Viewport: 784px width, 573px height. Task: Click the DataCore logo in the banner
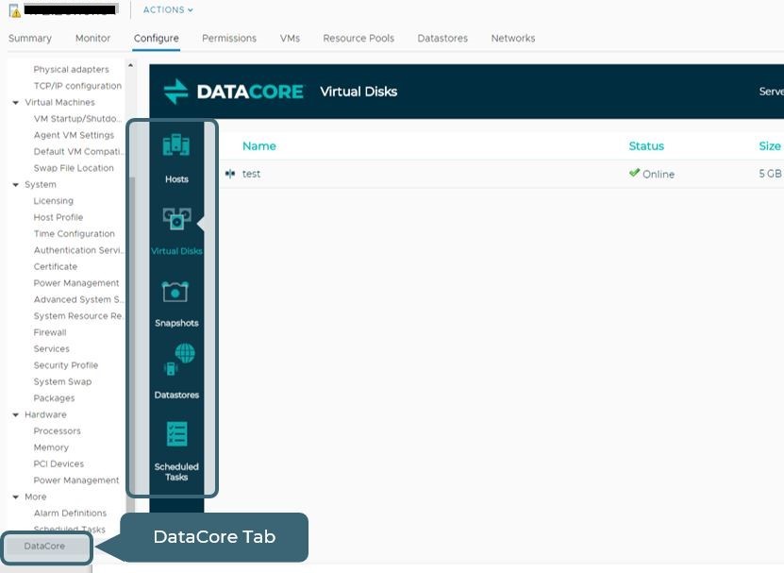pyautogui.click(x=232, y=92)
